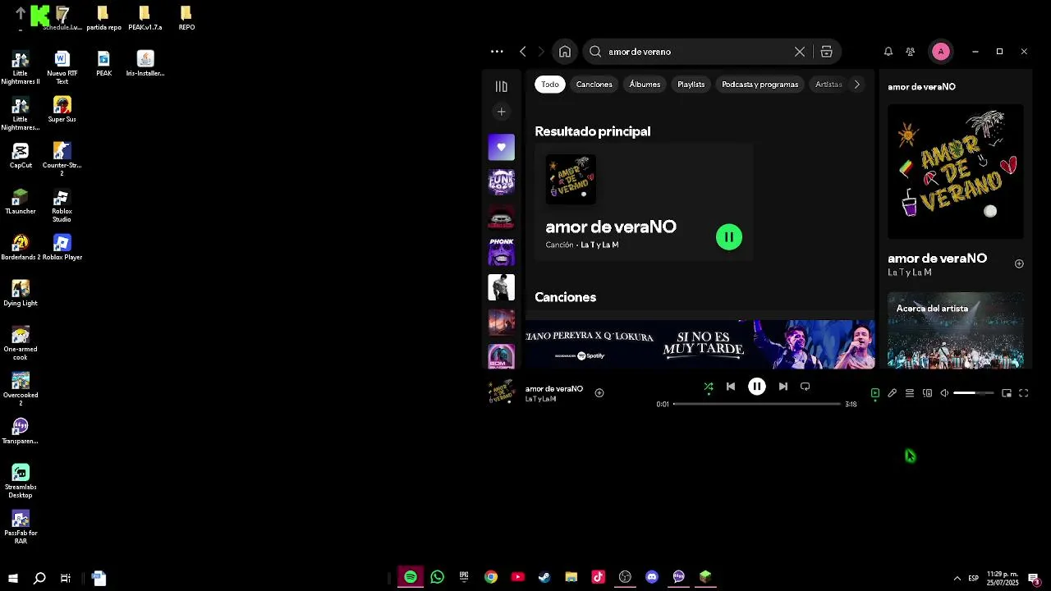Open Acerca del artista card
The image size is (1051, 591).
956,331
